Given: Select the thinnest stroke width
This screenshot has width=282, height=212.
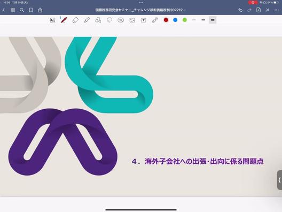Looking at the screenshot, I should coord(194,20).
